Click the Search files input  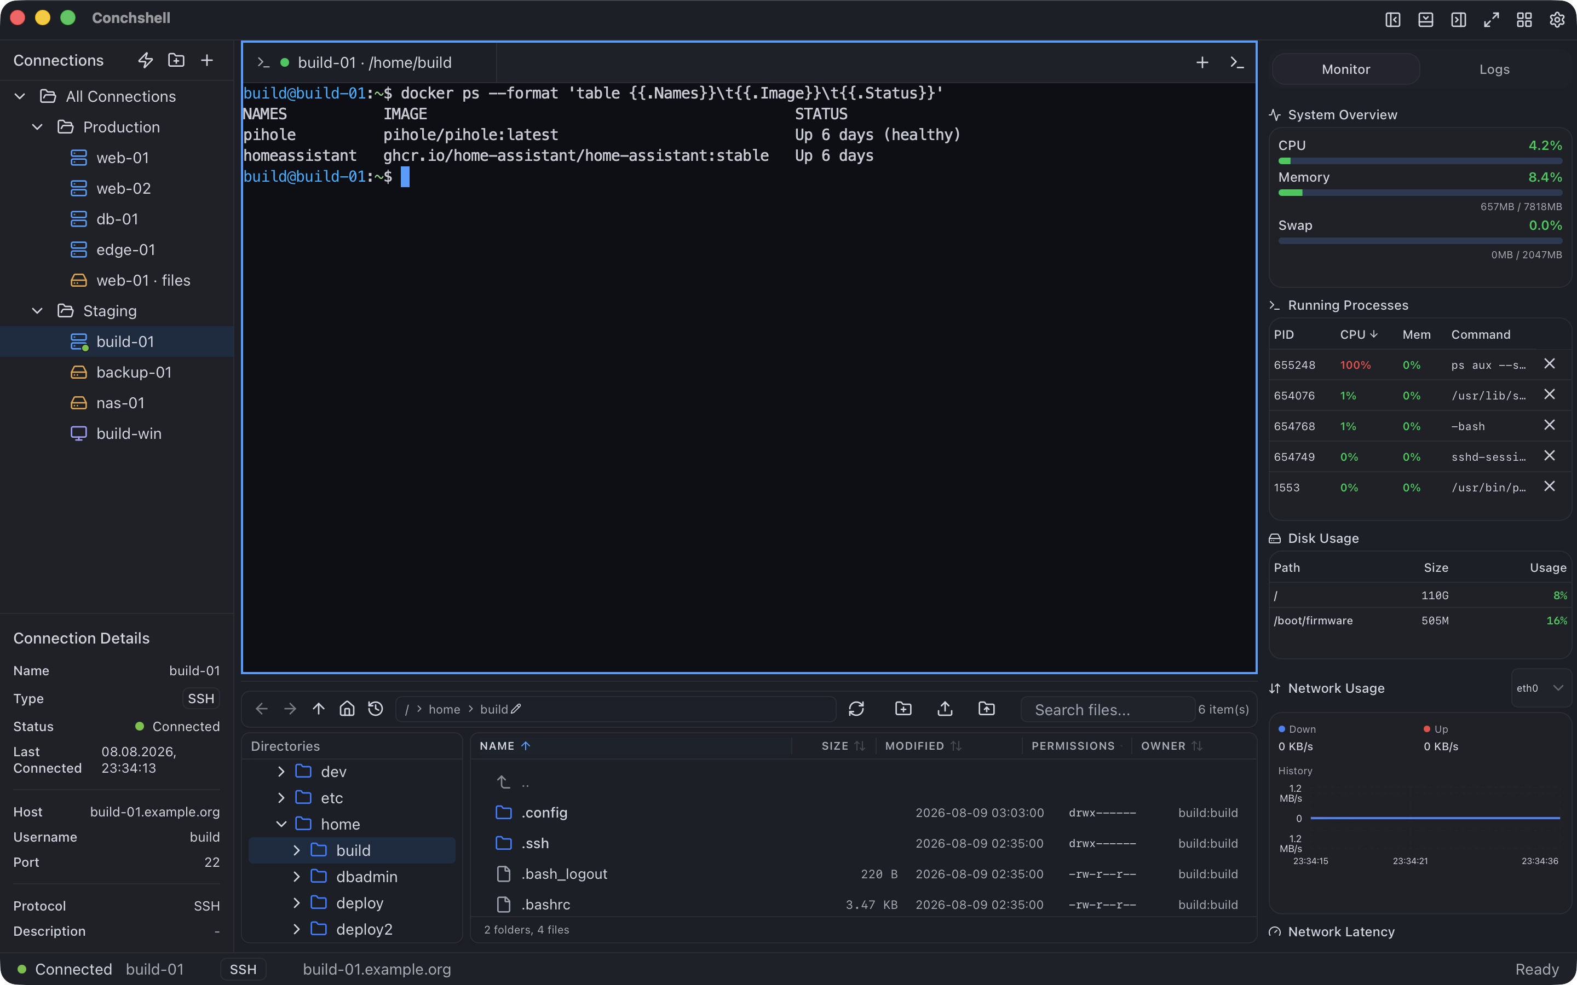[x=1108, y=709]
